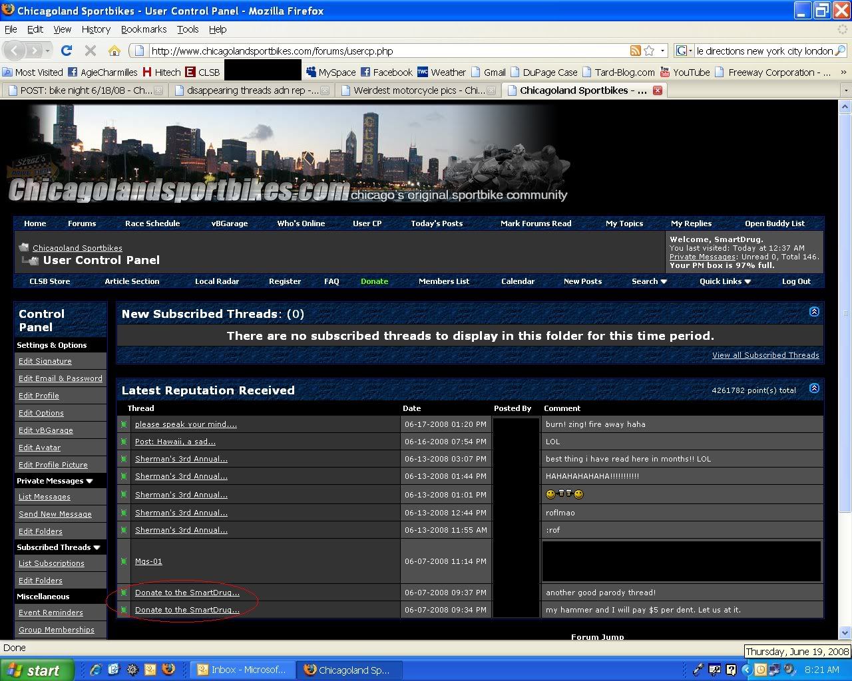Click the Chicagoland Sportbikes breadcrumb link
This screenshot has height=681, width=852.
coord(77,248)
